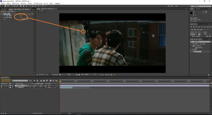This screenshot has width=212, height=115.
Task: Click the viewer flowchart icon
Action: (x=108, y=75)
